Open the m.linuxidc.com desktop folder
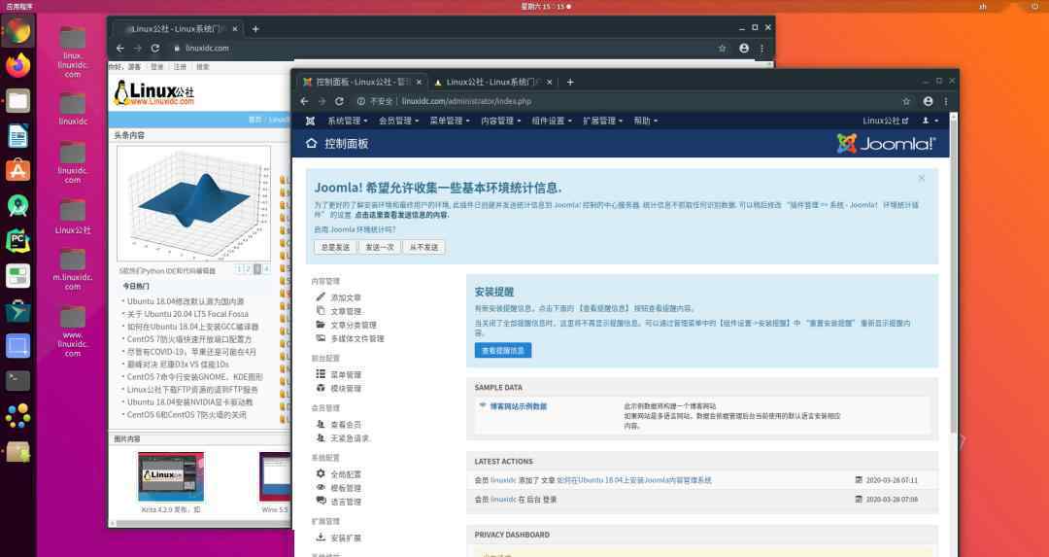This screenshot has width=1049, height=557. (x=73, y=269)
